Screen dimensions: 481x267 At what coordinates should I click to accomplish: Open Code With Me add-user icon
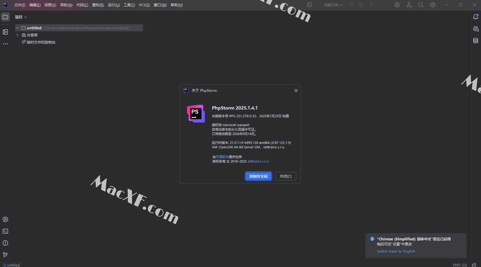409,5
